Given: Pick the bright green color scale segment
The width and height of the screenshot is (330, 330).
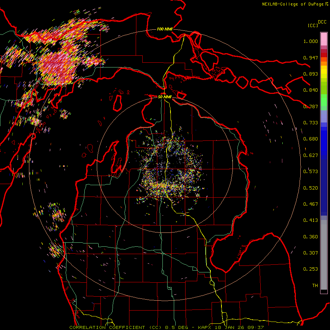Looking at the screenshot, I should point(324,100).
